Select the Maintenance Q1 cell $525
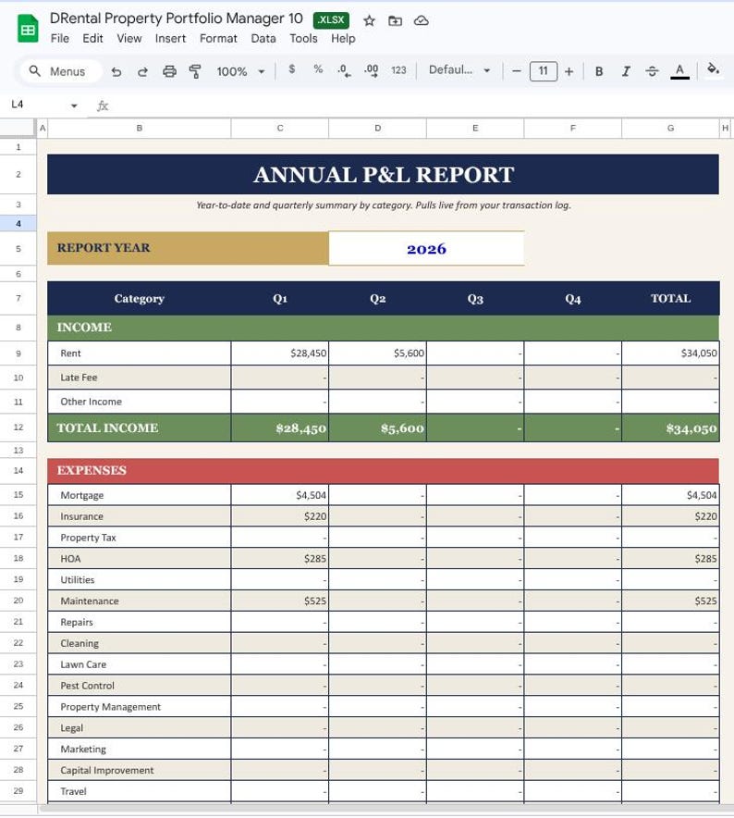 [280, 601]
